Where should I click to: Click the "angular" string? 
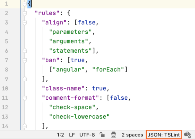69,70
